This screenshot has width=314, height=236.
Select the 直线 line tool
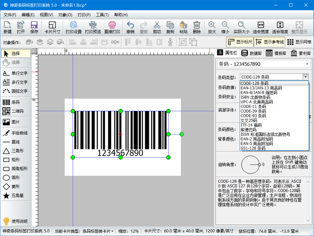tap(16, 142)
